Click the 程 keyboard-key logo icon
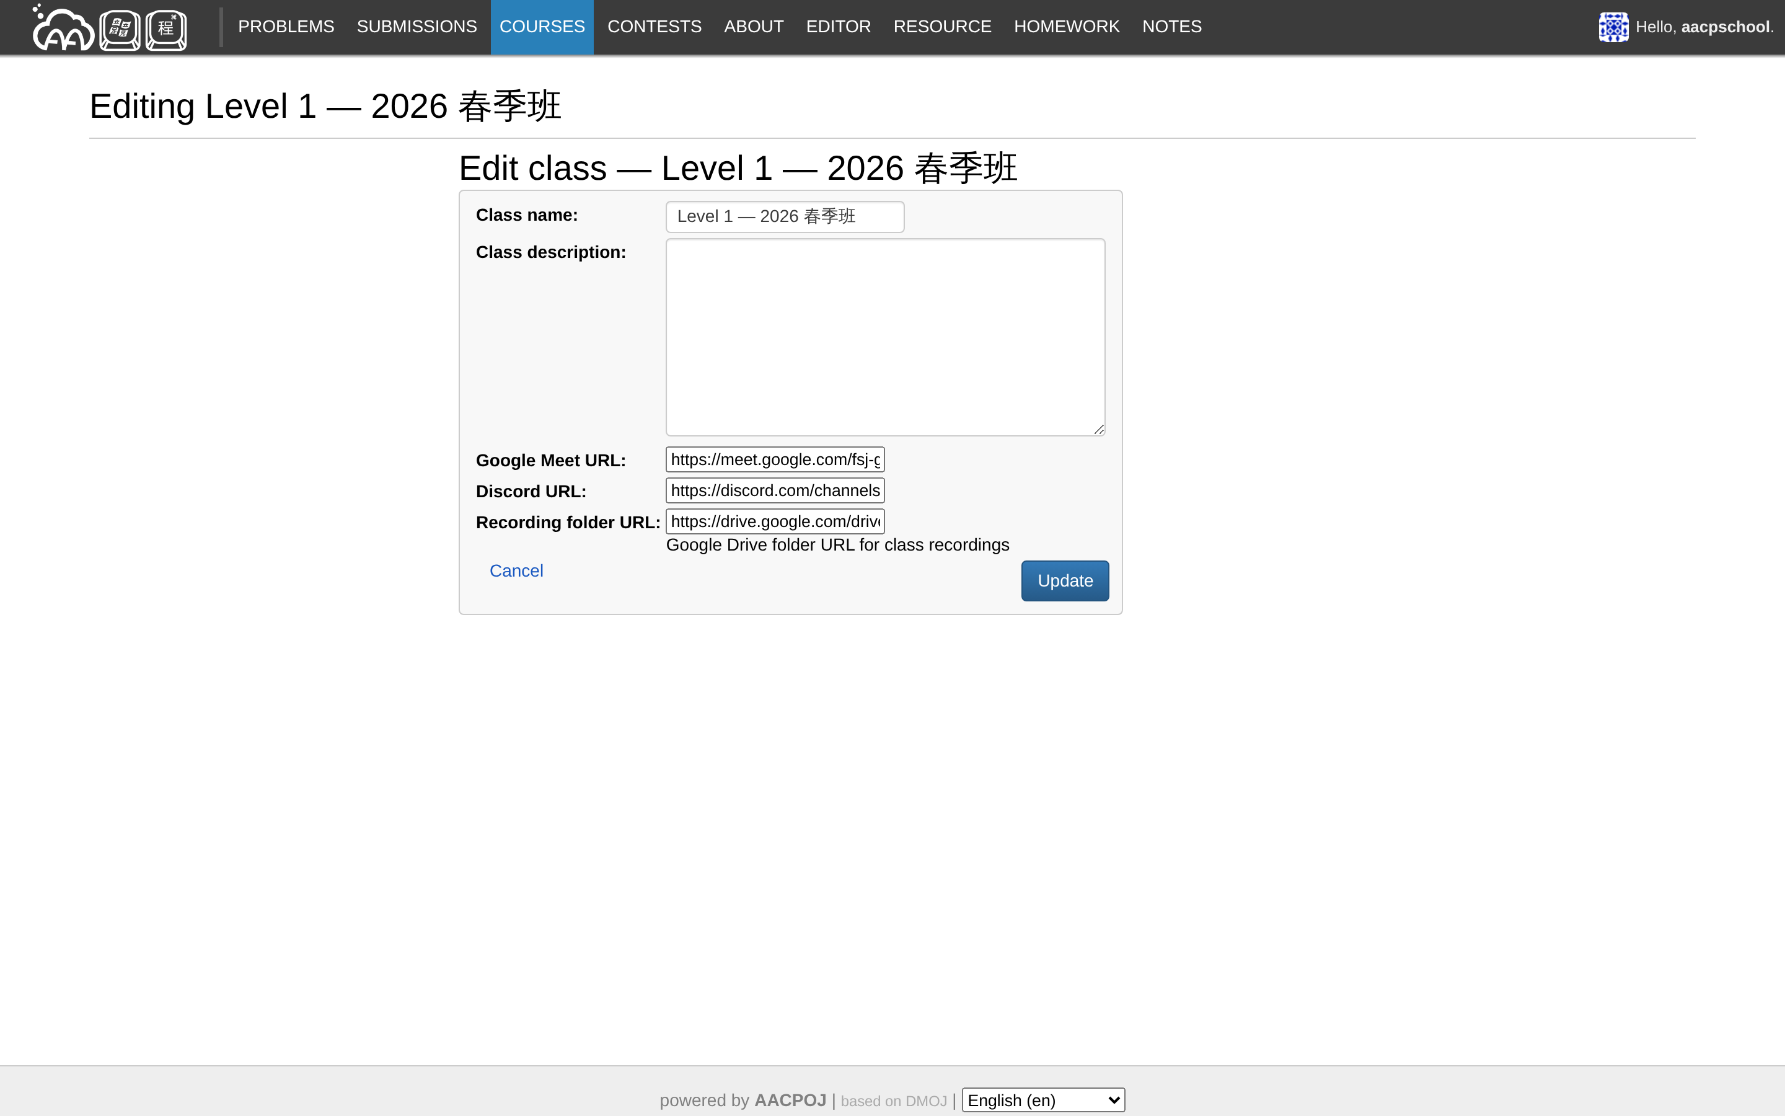1785x1116 pixels. coord(166,30)
